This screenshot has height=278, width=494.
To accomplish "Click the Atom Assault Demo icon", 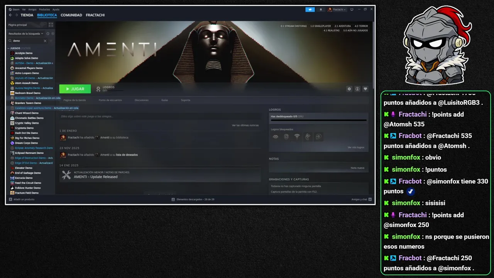I will tap(12, 83).
